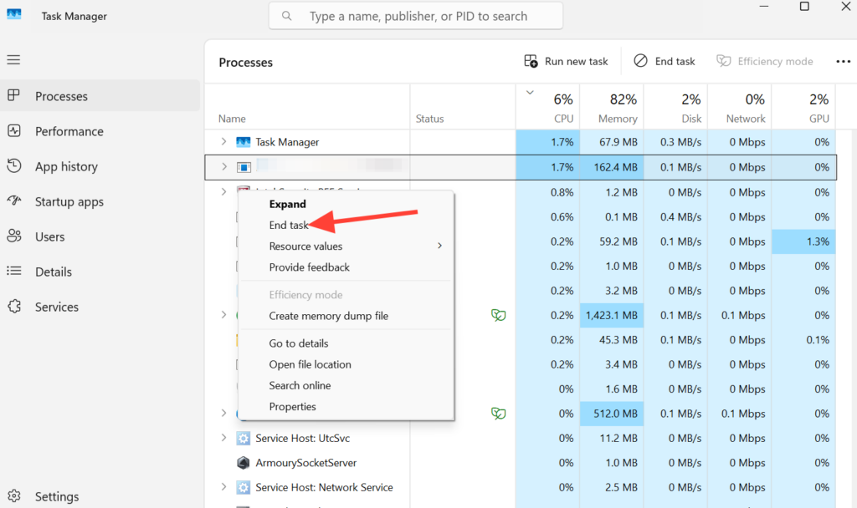Click the Processes sidebar icon

[x=13, y=95]
